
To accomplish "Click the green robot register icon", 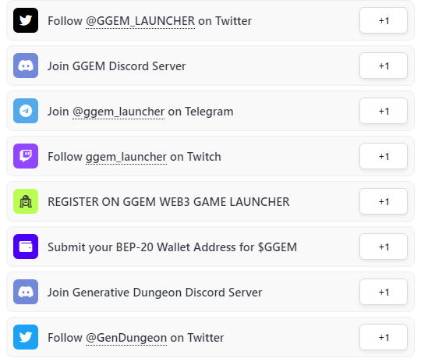I will click(x=26, y=201).
